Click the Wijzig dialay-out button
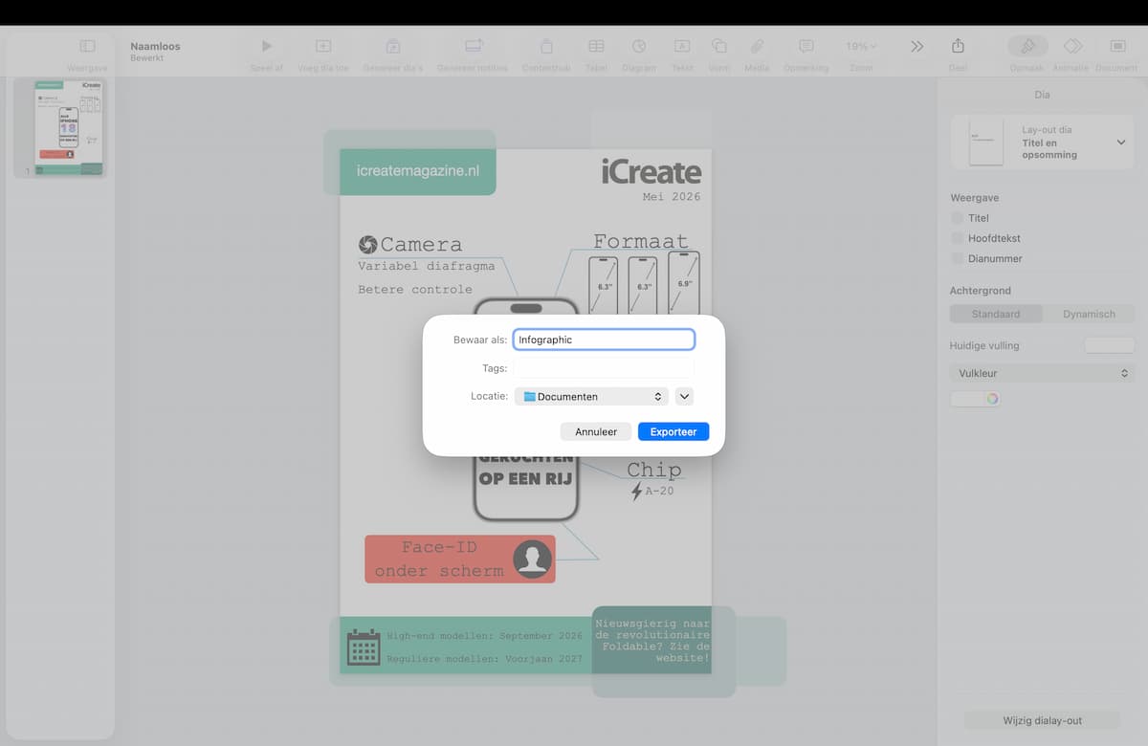Image resolution: width=1148 pixels, height=746 pixels. [1042, 720]
